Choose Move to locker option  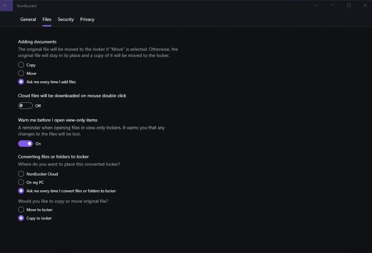(21, 210)
